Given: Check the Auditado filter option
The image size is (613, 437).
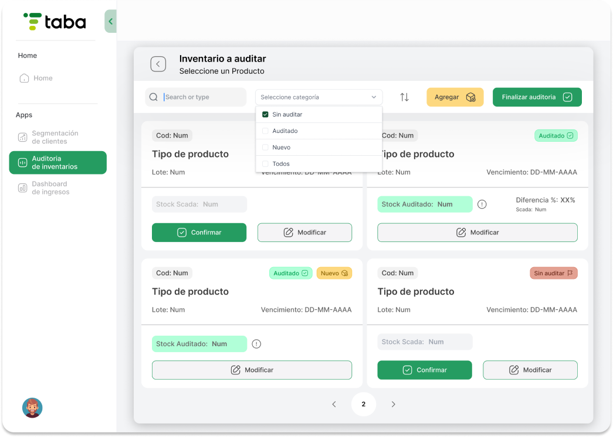Looking at the screenshot, I should [265, 131].
